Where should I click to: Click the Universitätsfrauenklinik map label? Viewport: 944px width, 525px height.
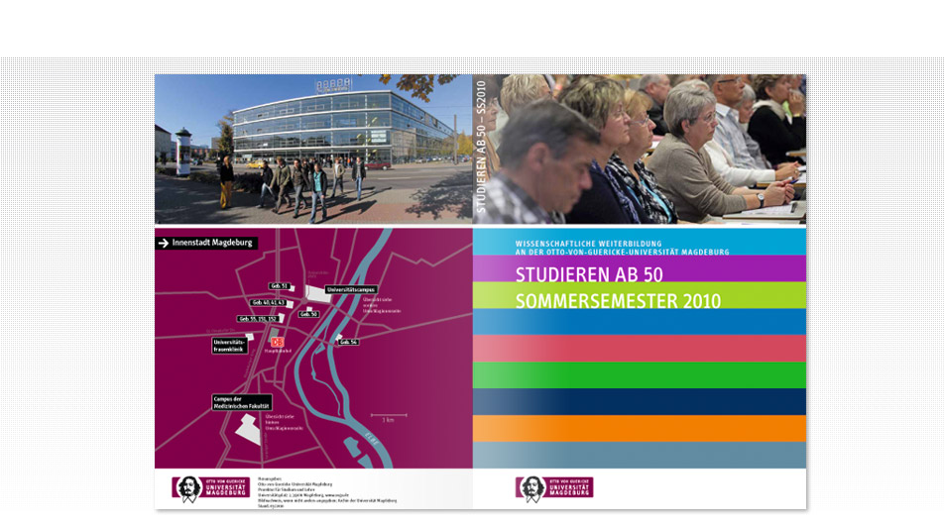(229, 345)
